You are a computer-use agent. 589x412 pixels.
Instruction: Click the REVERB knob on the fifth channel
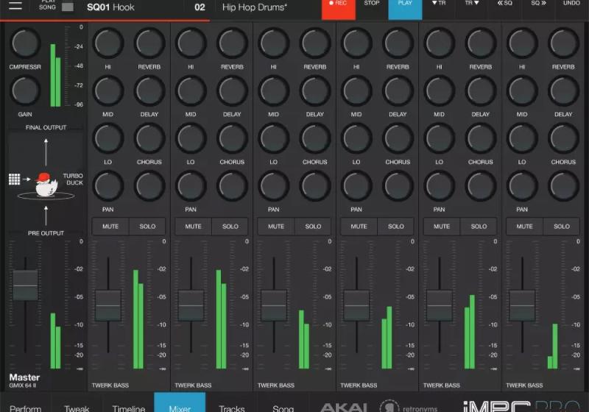coord(481,43)
